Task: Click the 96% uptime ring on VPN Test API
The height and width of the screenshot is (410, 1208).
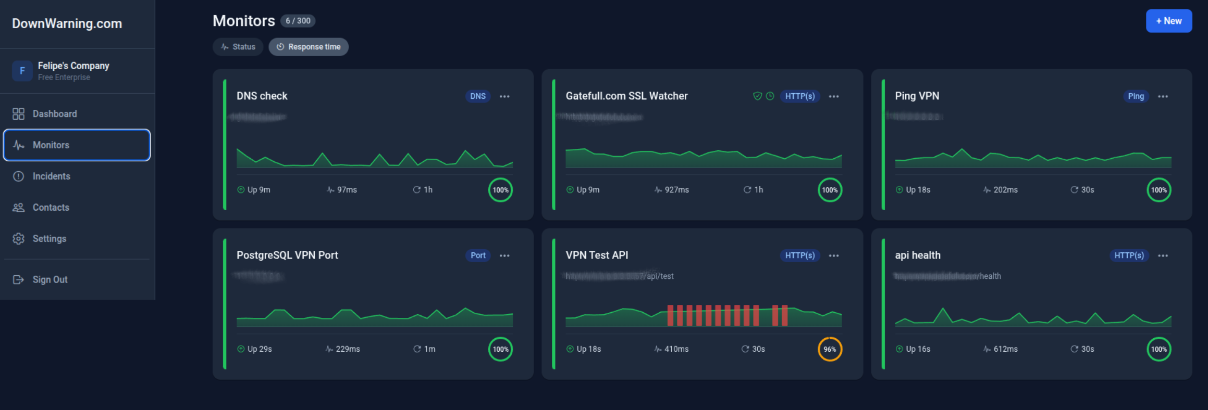Action: click(830, 349)
